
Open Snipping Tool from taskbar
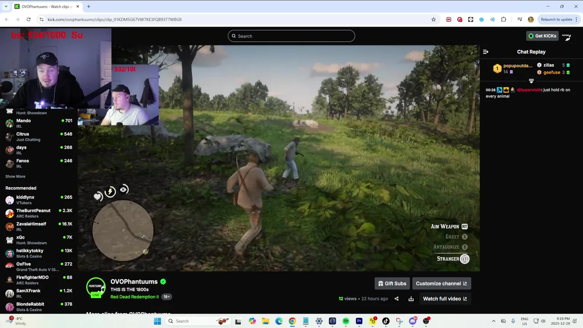(399, 321)
